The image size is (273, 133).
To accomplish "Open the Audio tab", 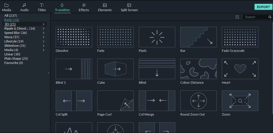I will [24, 7].
